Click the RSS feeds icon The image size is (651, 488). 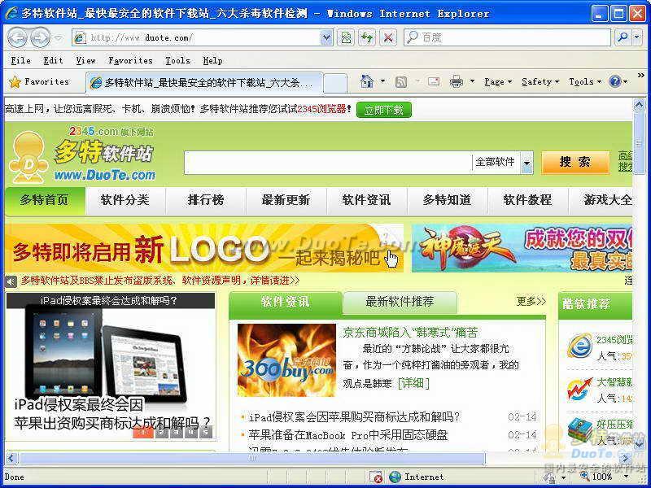(401, 82)
